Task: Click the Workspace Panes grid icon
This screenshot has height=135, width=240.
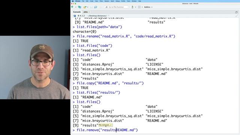Action: (x=139, y=7)
